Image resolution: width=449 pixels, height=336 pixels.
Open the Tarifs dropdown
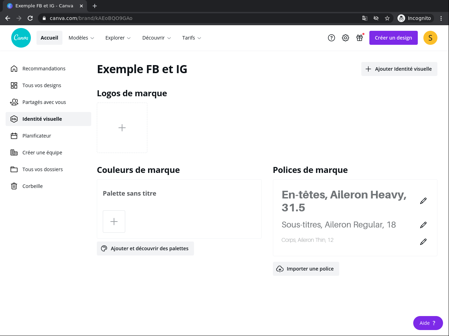point(192,38)
